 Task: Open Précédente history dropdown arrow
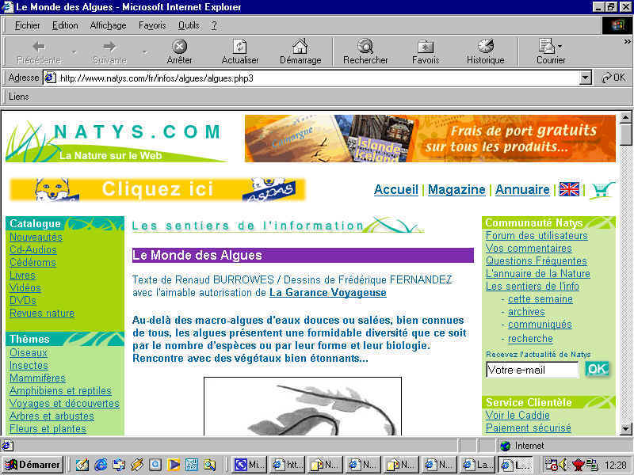74,52
